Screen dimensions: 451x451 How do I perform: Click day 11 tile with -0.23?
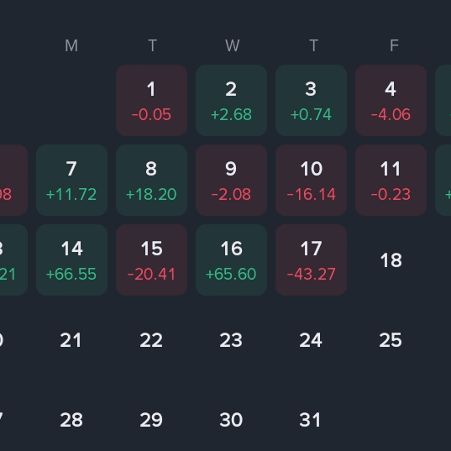click(x=391, y=180)
